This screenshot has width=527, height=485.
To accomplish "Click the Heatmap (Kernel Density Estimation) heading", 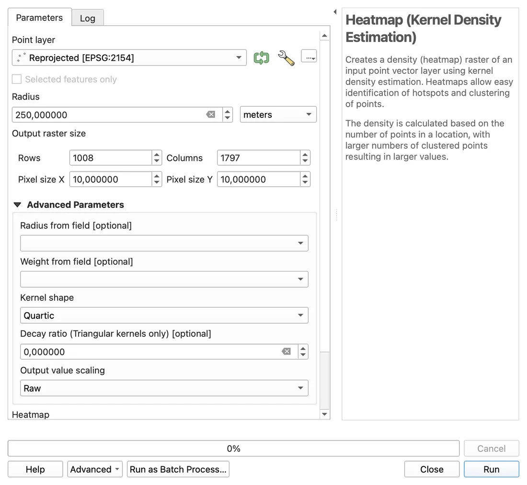I will tap(423, 29).
